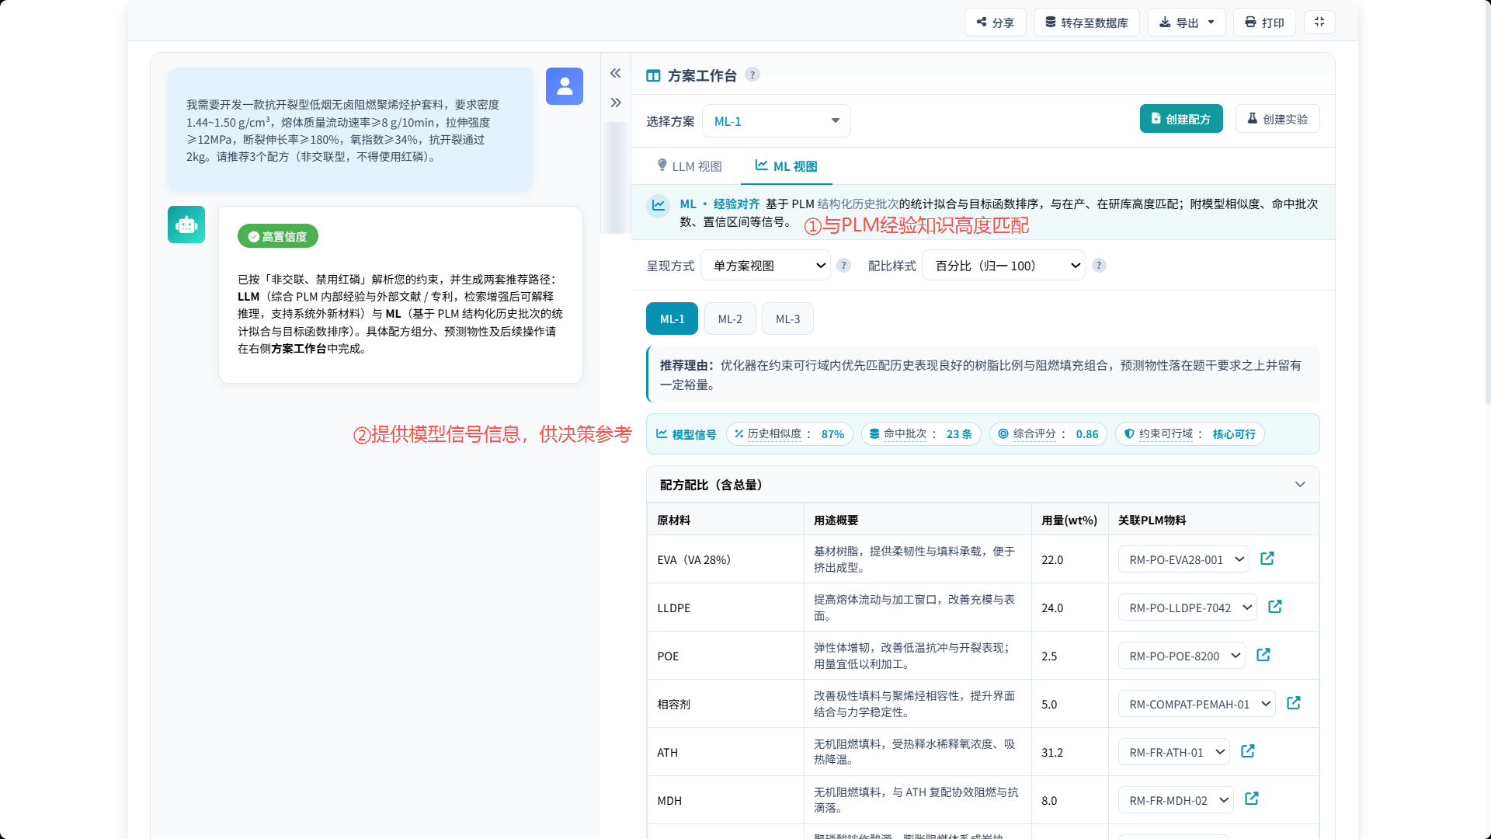Screen dimensions: 1491x839
Task: Click help icon next to 方案工作台
Action: (x=752, y=75)
